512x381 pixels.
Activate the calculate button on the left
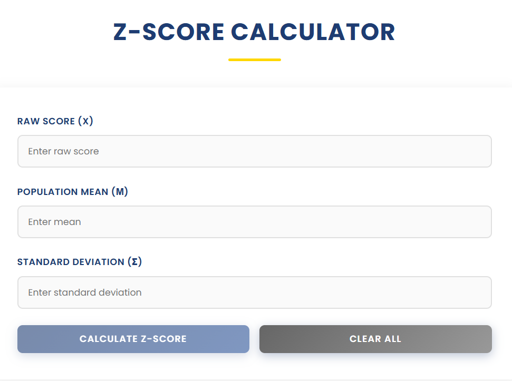[133, 339]
